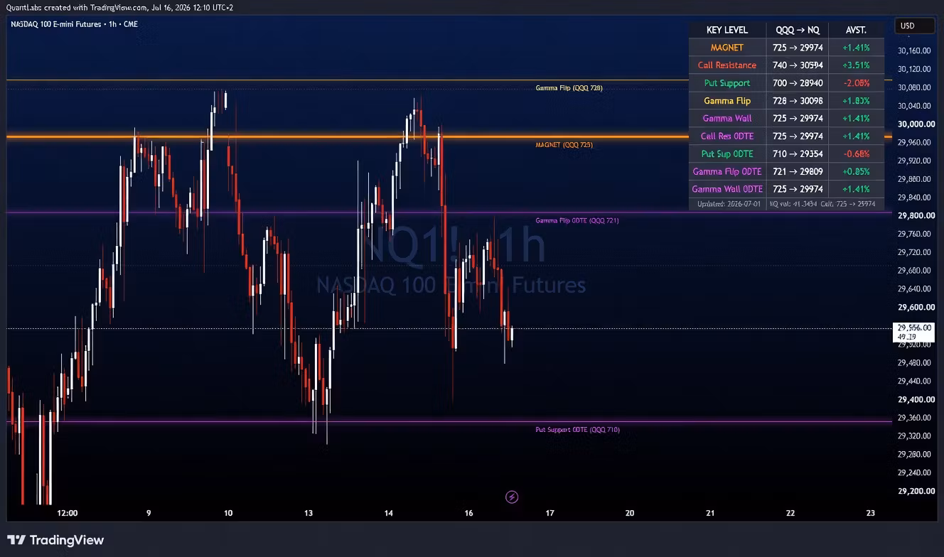Select the Call Res 0DTE row label

click(726, 136)
